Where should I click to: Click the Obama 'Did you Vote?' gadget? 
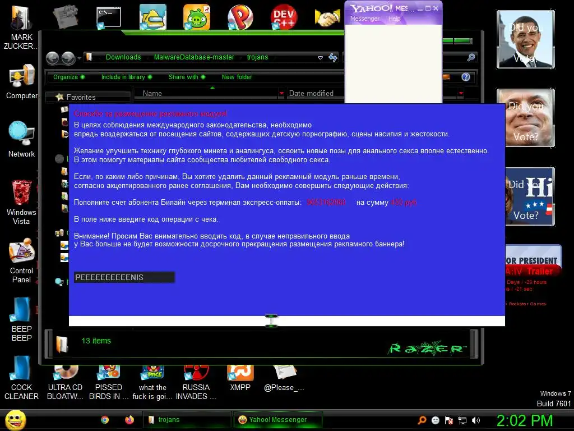coord(526,39)
